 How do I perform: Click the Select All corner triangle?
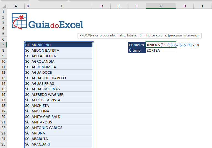[4, 6]
